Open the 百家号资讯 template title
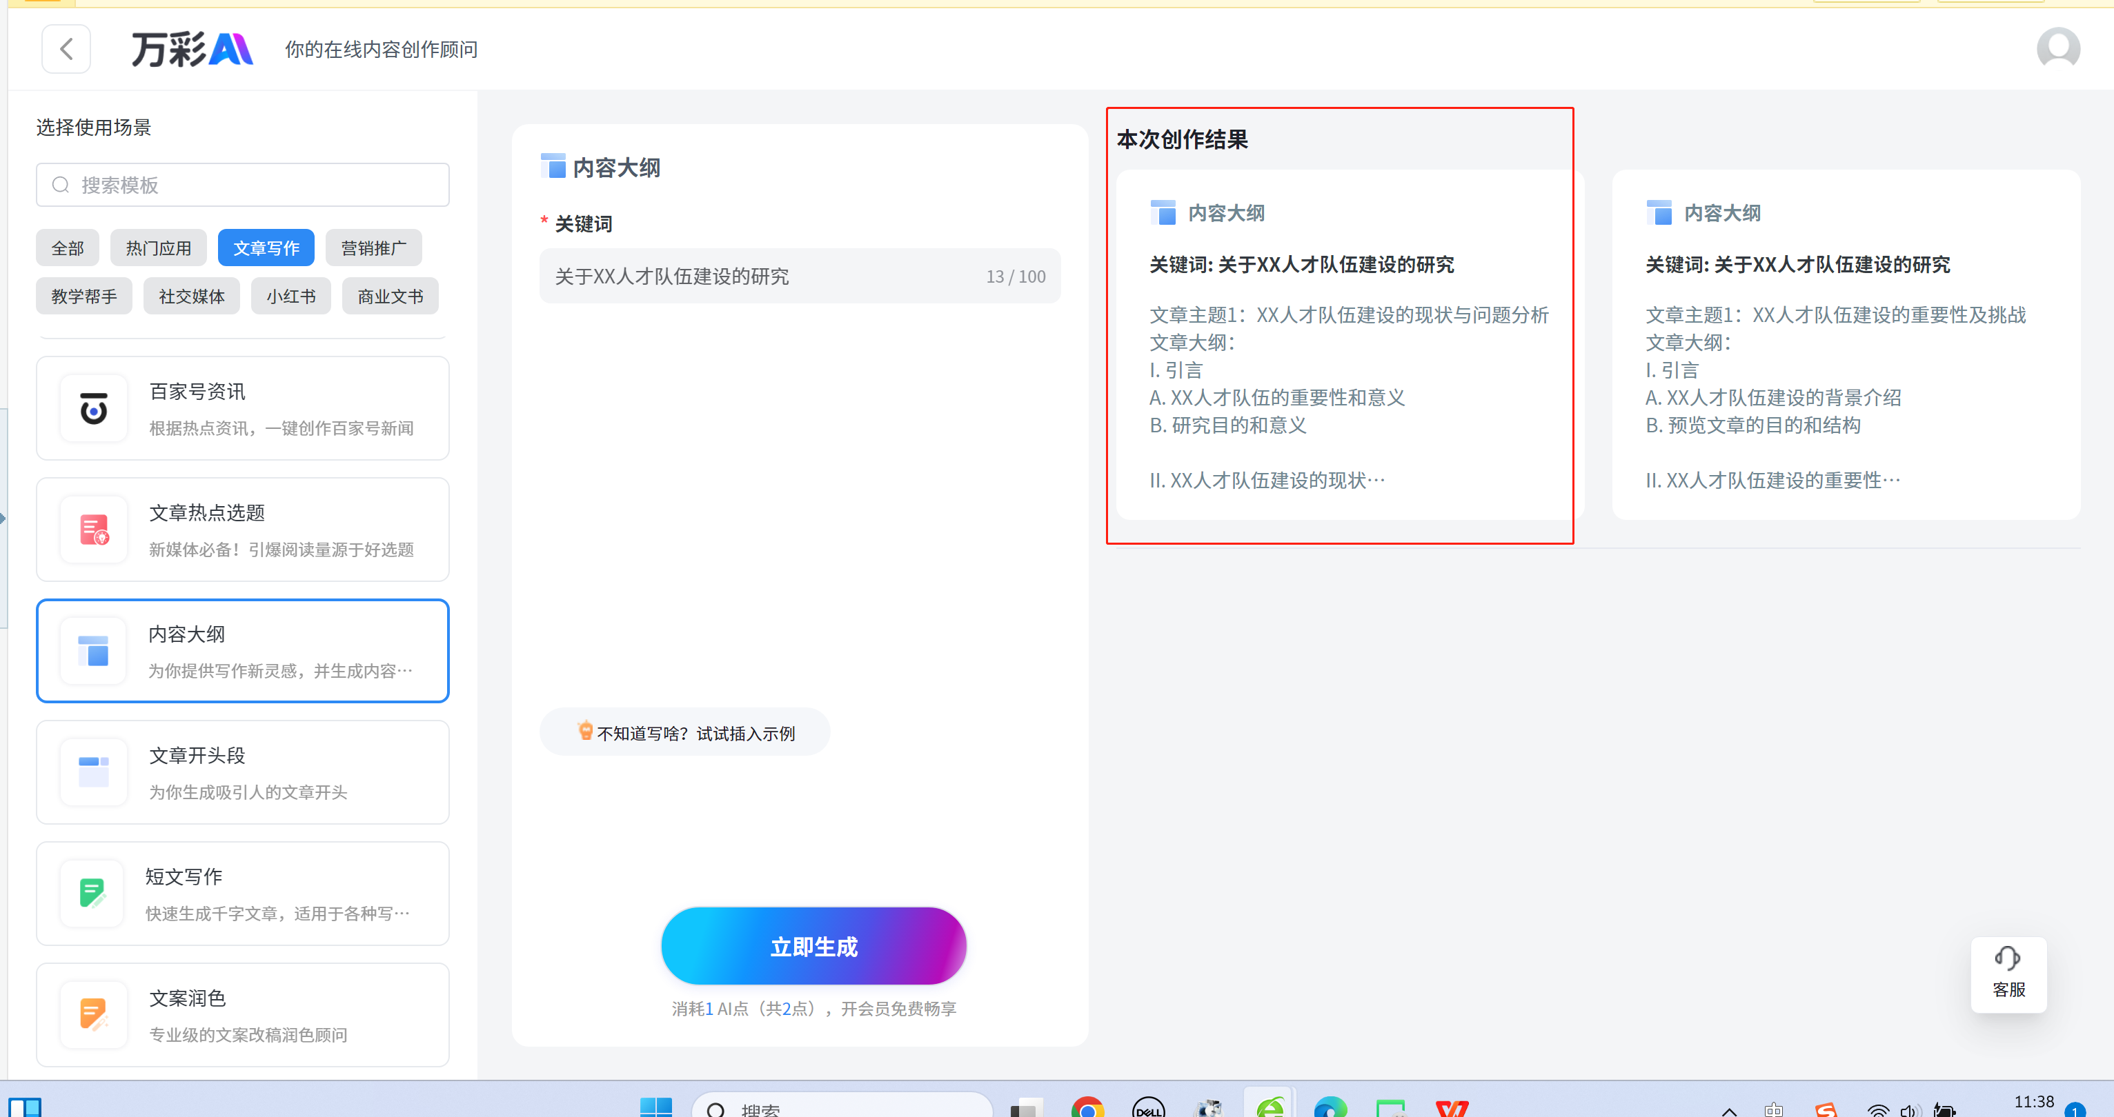 coord(197,391)
